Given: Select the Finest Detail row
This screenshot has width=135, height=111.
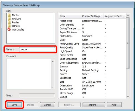Looking at the screenshot, I should [92, 55].
